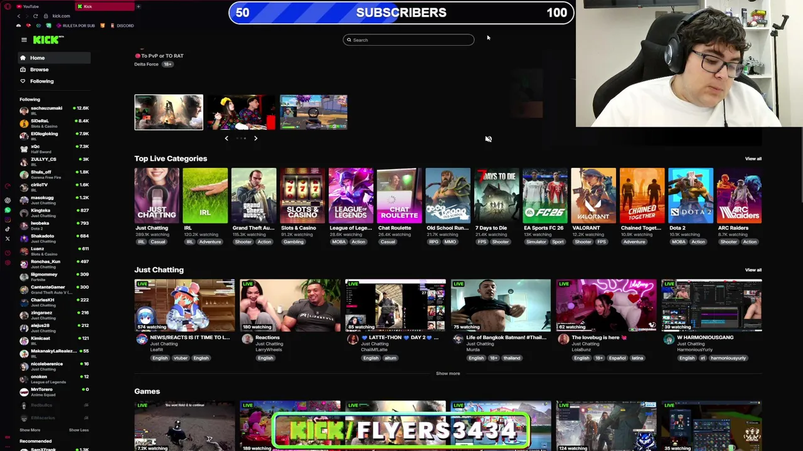The width and height of the screenshot is (803, 451).
Task: Open Following in Kick sidebar
Action: point(54,81)
